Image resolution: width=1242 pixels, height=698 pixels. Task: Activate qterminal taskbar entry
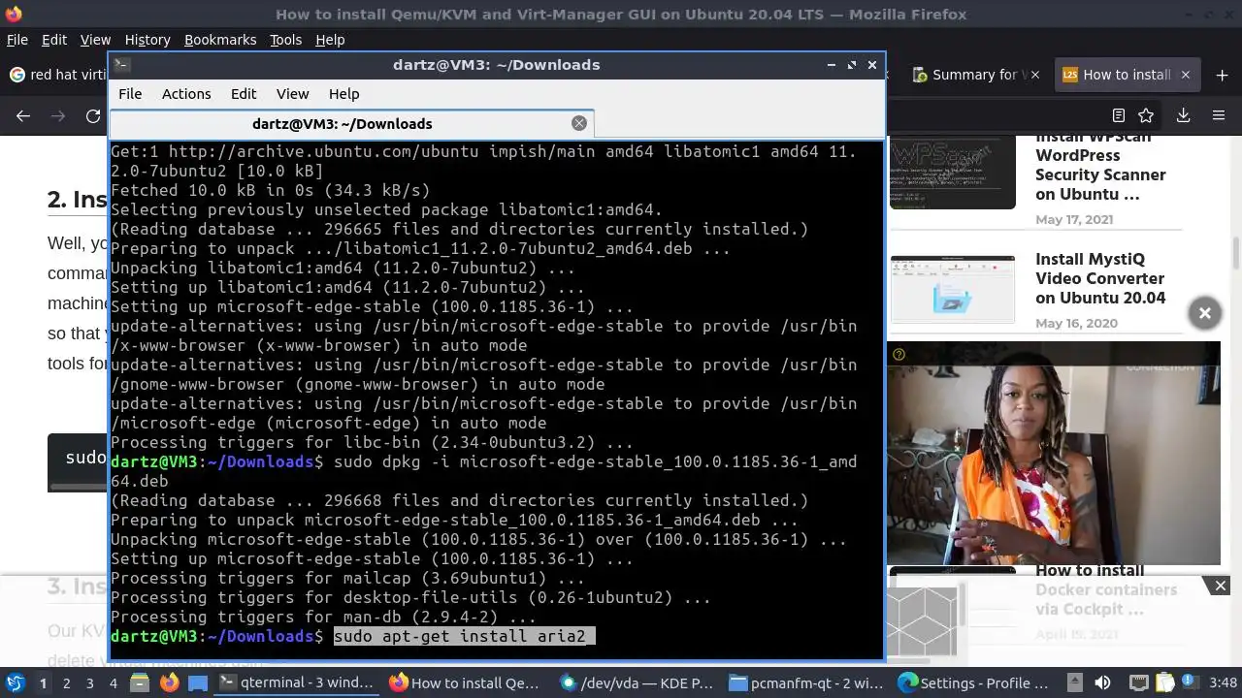click(297, 682)
